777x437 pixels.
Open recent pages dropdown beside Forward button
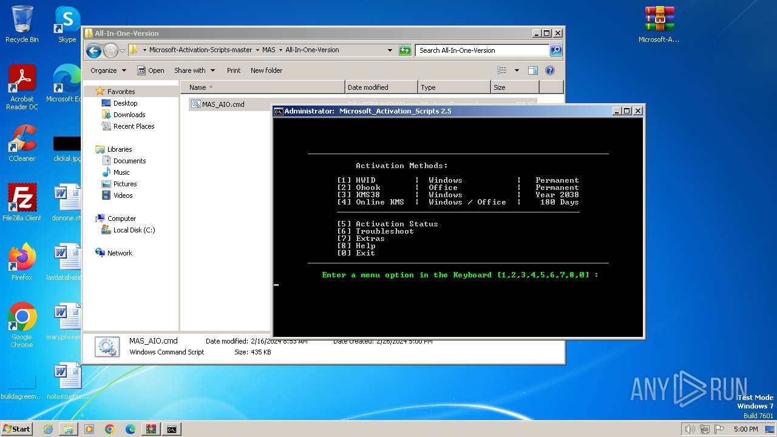(x=122, y=50)
